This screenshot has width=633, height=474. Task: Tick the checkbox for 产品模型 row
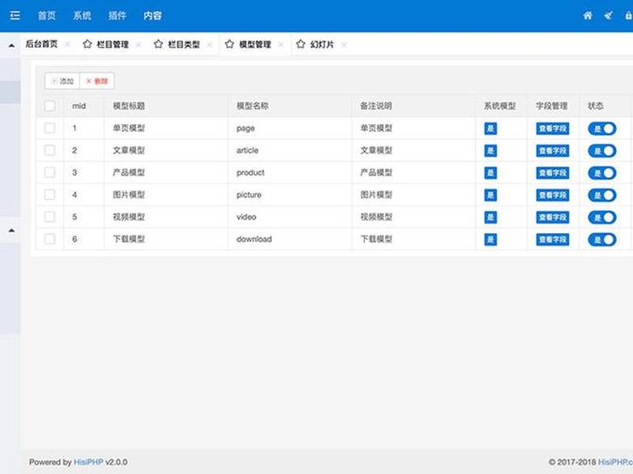[x=50, y=172]
